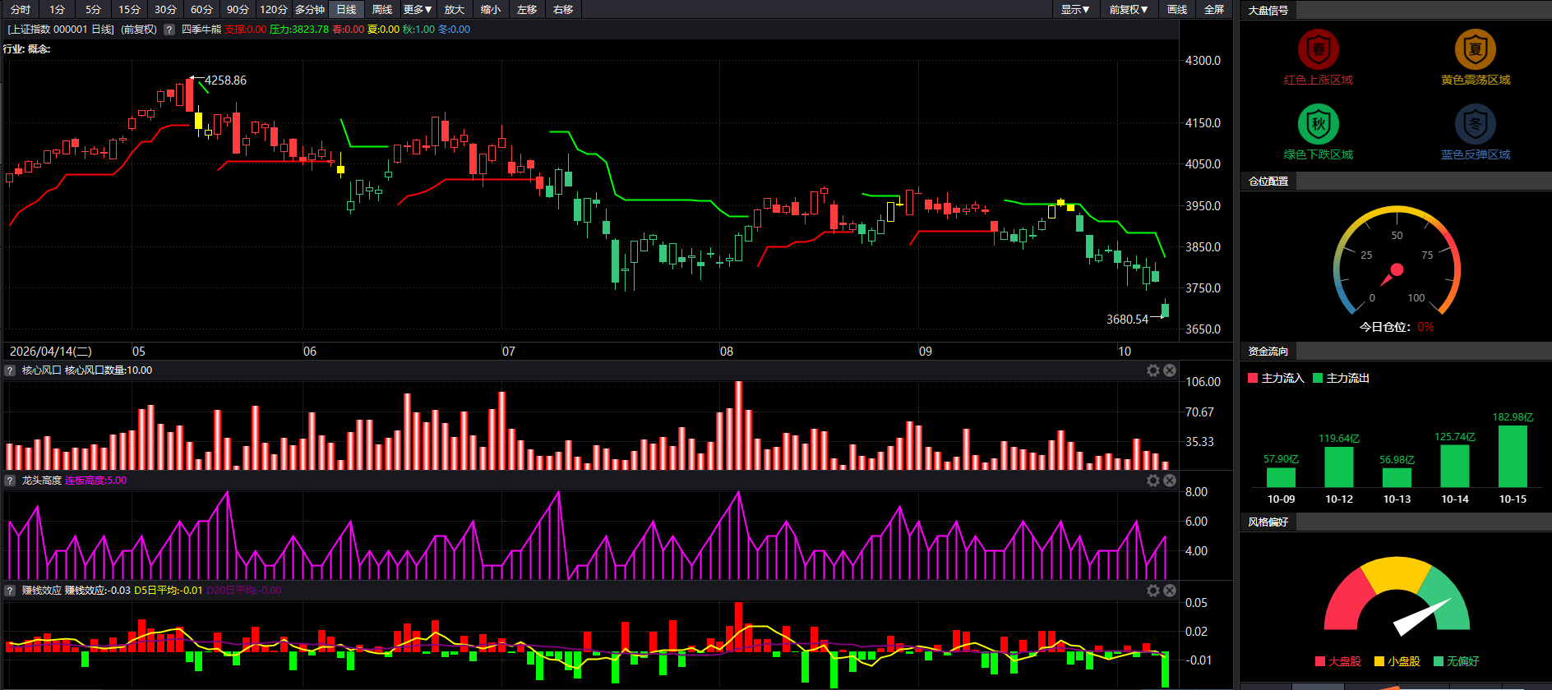Image resolution: width=1552 pixels, height=690 pixels.
Task: Click 左移 to shift chart left
Action: click(527, 9)
